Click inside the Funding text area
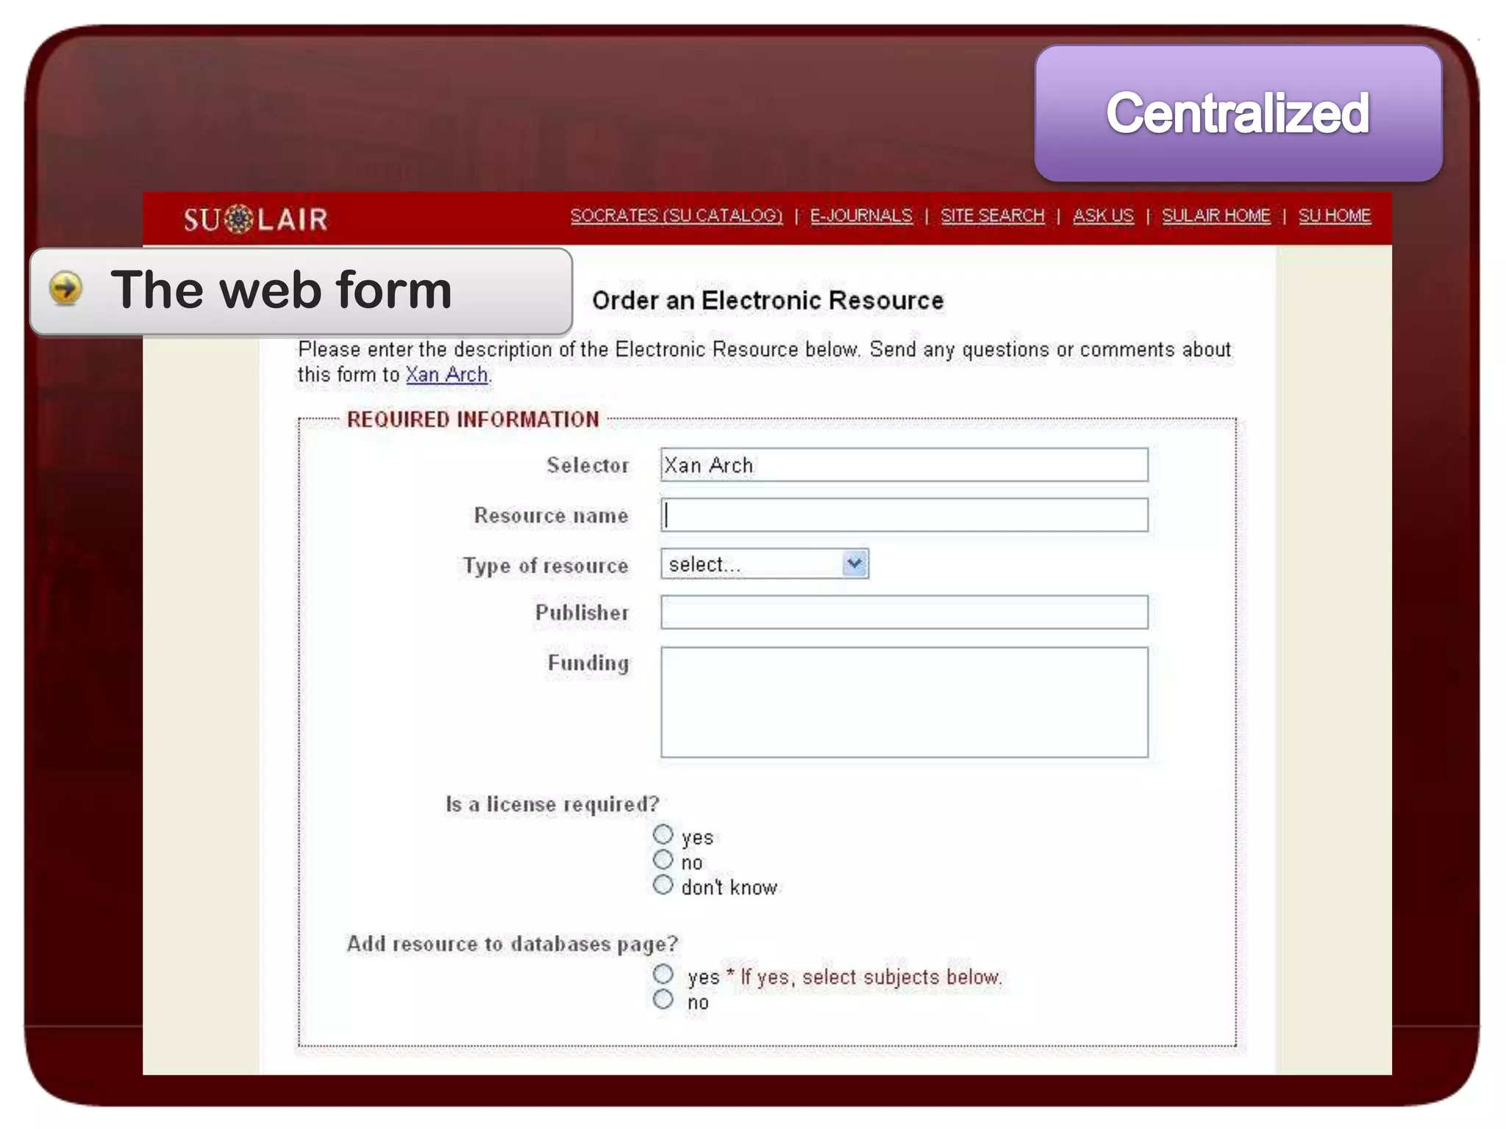 pyautogui.click(x=903, y=702)
